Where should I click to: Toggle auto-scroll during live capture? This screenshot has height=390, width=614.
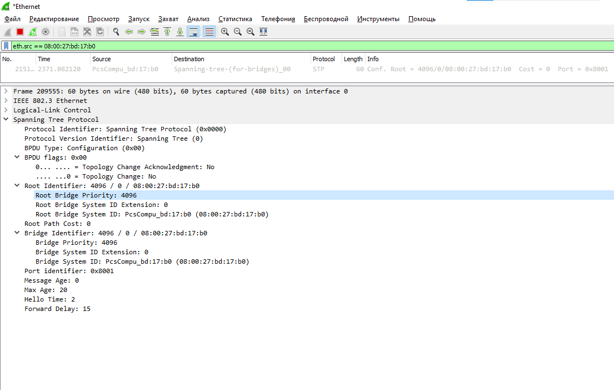[193, 32]
